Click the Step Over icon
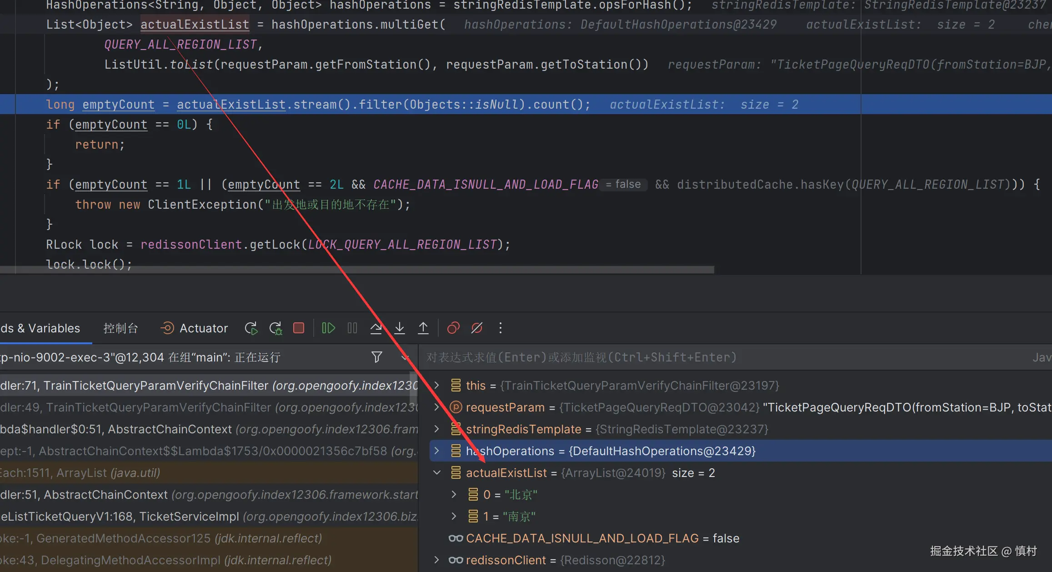This screenshot has height=572, width=1052. 376,328
